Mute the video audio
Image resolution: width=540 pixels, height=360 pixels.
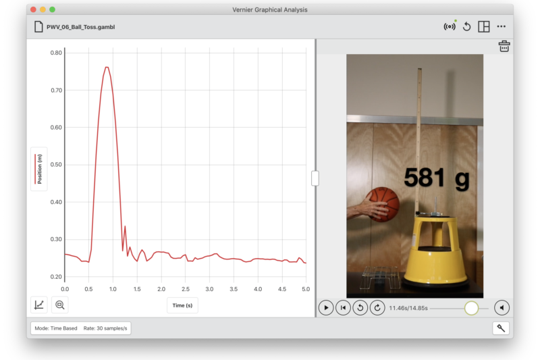point(502,307)
